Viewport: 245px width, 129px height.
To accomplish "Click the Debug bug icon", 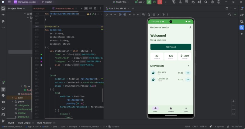I will pyautogui.click(x=154, y=2).
